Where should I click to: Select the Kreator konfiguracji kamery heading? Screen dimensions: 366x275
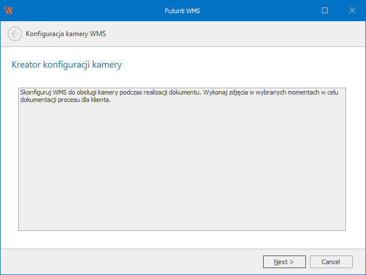[x=66, y=65]
